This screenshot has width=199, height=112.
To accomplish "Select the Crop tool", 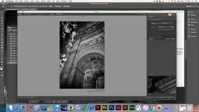I will click(2, 23).
